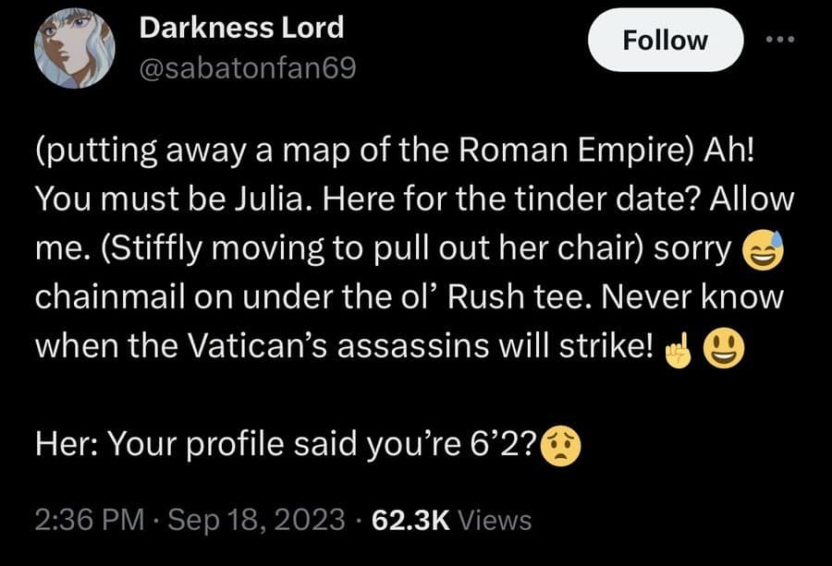Open the tweet options via the ellipsis icon

[x=779, y=39]
